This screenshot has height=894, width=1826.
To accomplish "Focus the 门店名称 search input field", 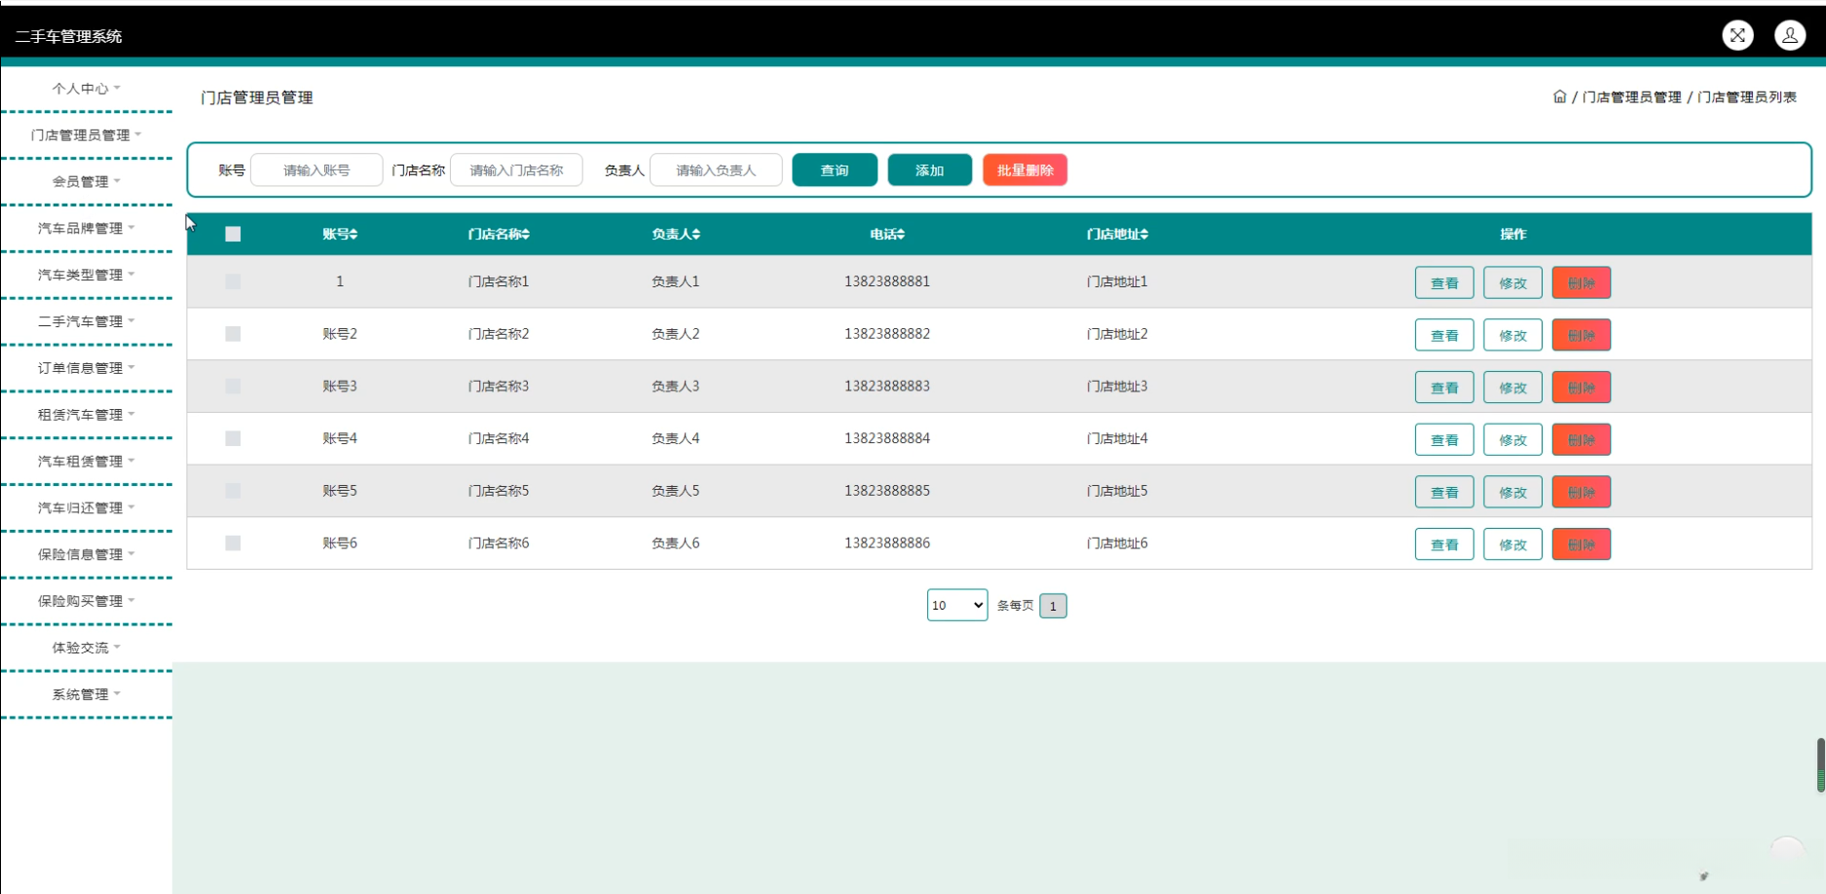I will pyautogui.click(x=516, y=169).
